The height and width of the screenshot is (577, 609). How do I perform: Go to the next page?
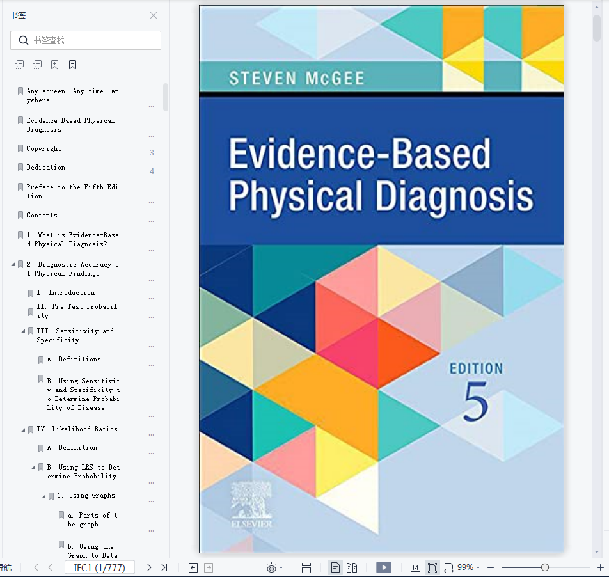(x=149, y=567)
